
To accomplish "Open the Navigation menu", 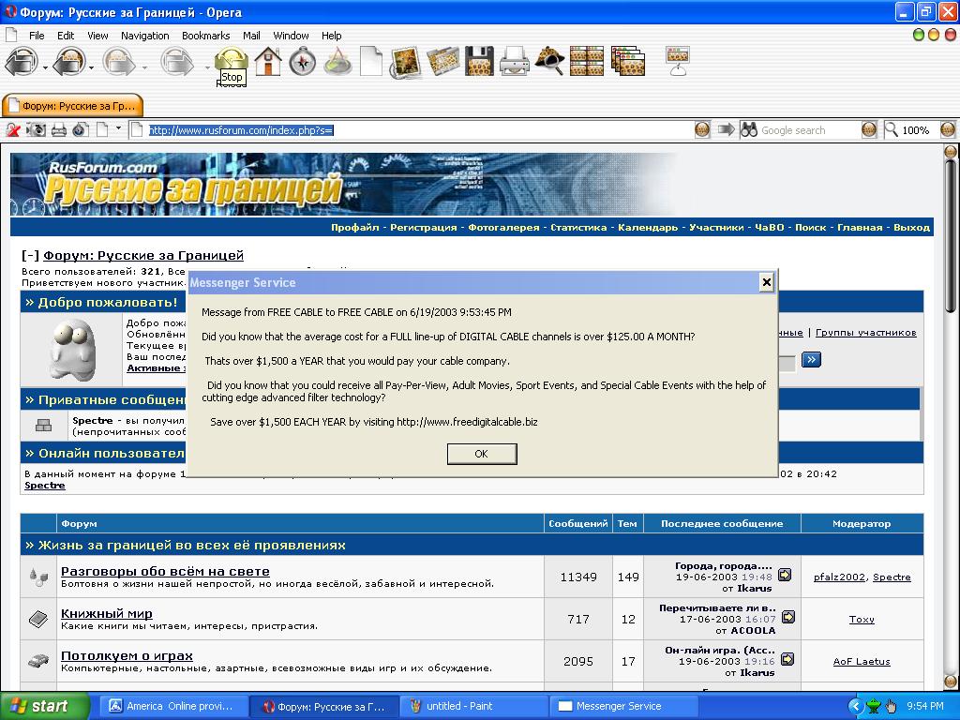I will (x=144, y=36).
